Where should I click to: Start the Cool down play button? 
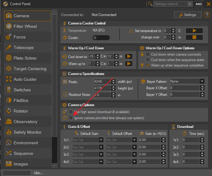click(129, 57)
